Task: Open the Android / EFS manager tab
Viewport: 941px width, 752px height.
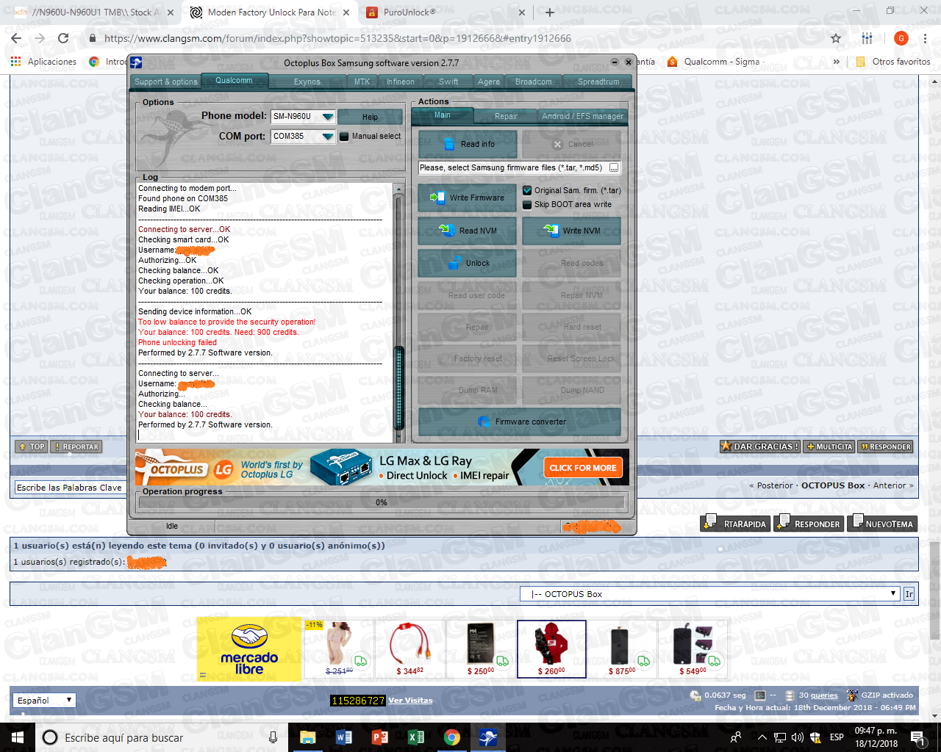Action: 582,116
